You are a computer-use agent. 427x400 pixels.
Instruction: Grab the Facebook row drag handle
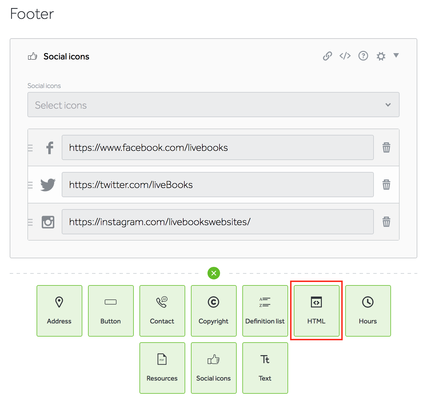(x=30, y=148)
